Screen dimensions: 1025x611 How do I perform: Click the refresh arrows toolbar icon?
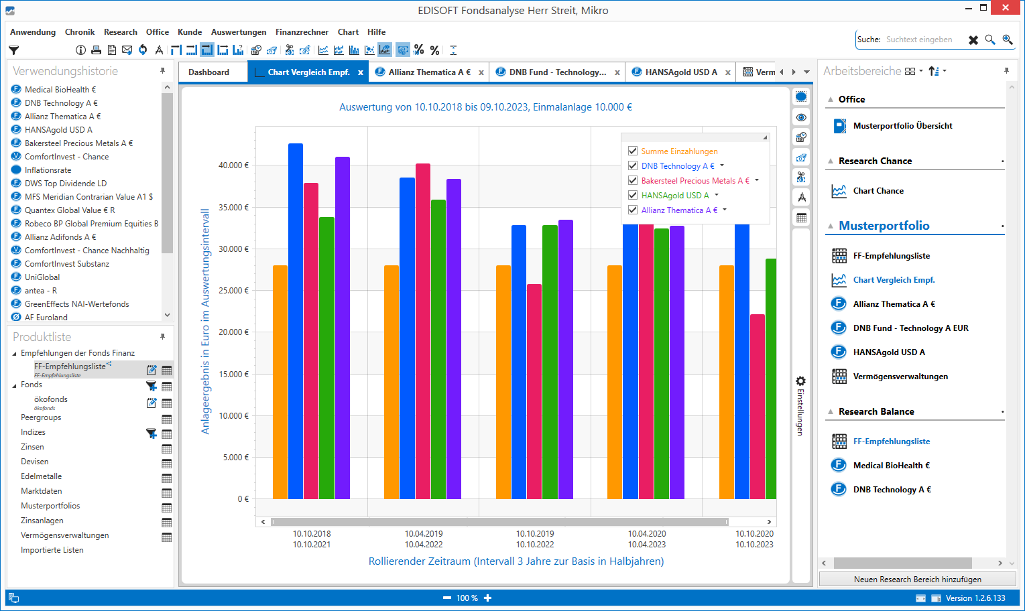[x=143, y=50]
